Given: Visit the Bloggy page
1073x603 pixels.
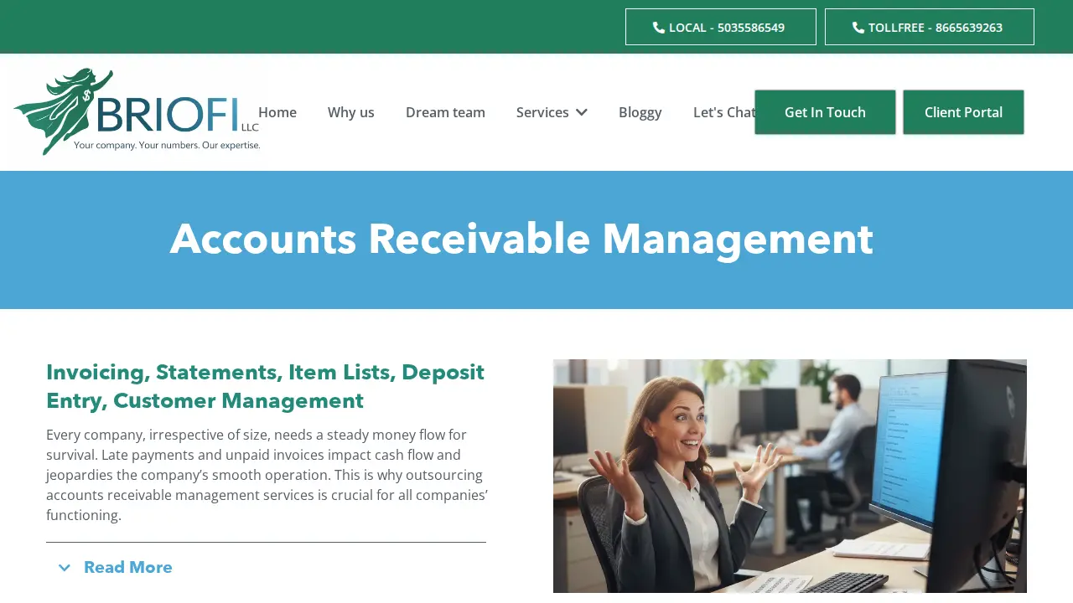Looking at the screenshot, I should (640, 112).
